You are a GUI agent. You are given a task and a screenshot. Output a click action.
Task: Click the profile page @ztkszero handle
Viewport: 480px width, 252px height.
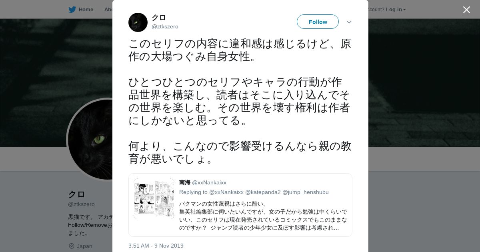81,204
